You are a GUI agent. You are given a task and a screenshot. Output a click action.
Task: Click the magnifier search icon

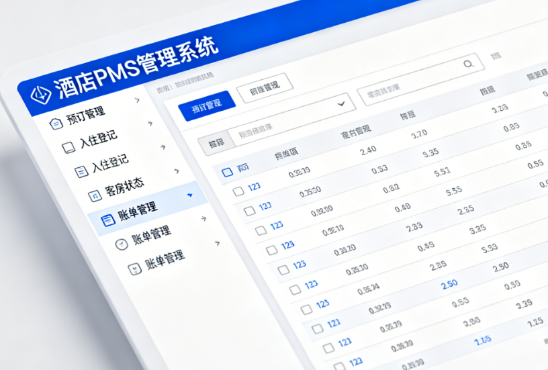point(469,64)
